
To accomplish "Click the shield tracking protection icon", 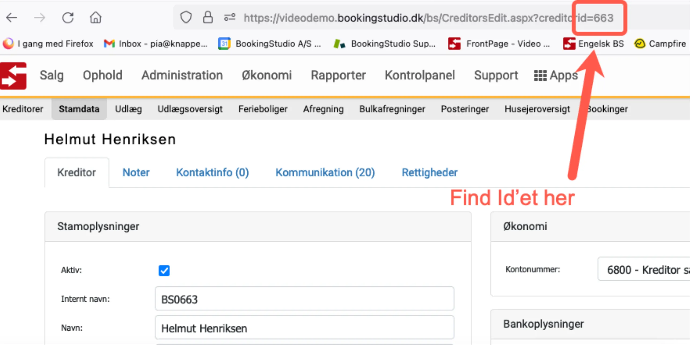I will [186, 17].
